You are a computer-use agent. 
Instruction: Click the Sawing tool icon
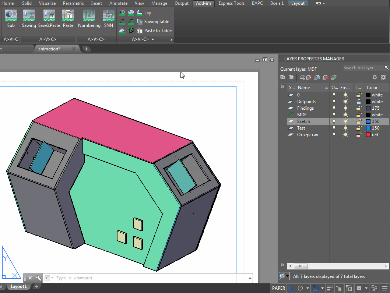29,16
